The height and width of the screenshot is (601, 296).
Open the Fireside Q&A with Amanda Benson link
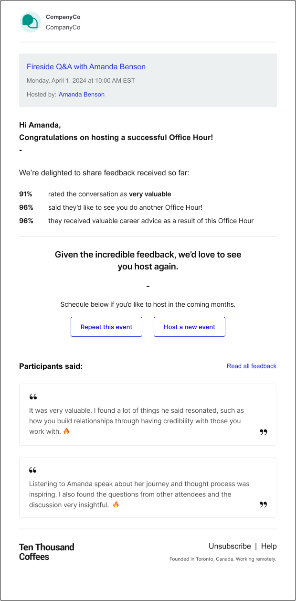(86, 67)
